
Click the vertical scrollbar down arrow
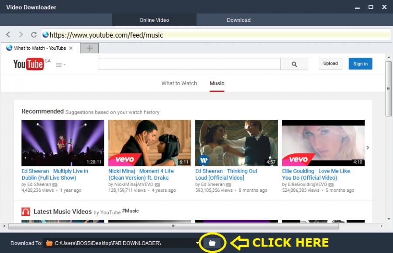point(389,219)
